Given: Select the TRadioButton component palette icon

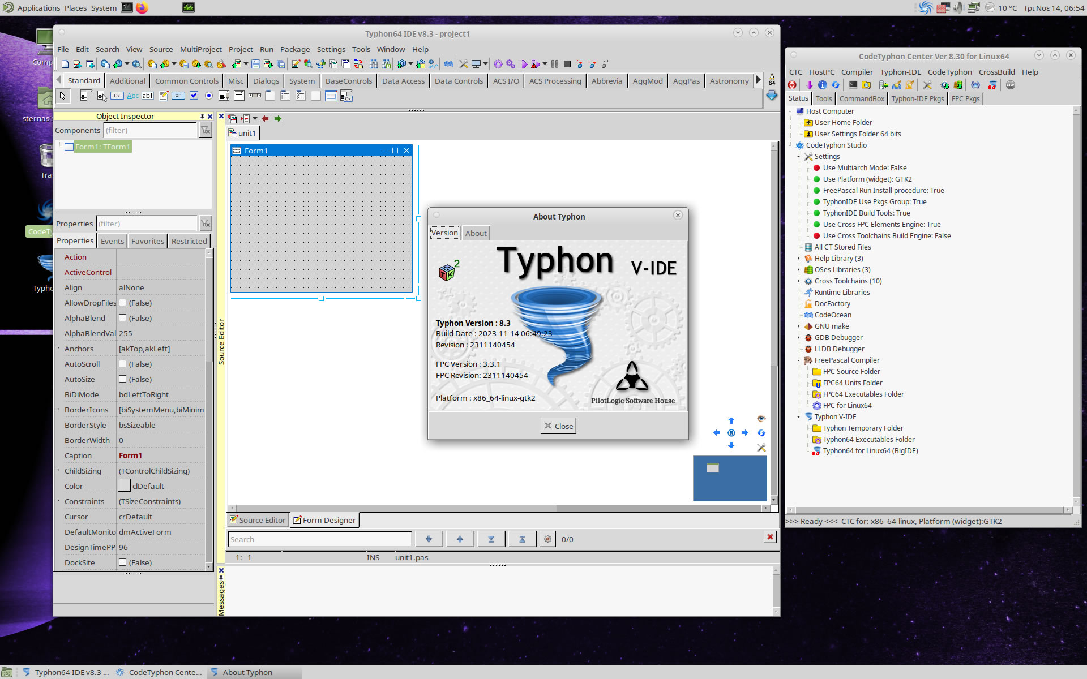Looking at the screenshot, I should pyautogui.click(x=209, y=96).
